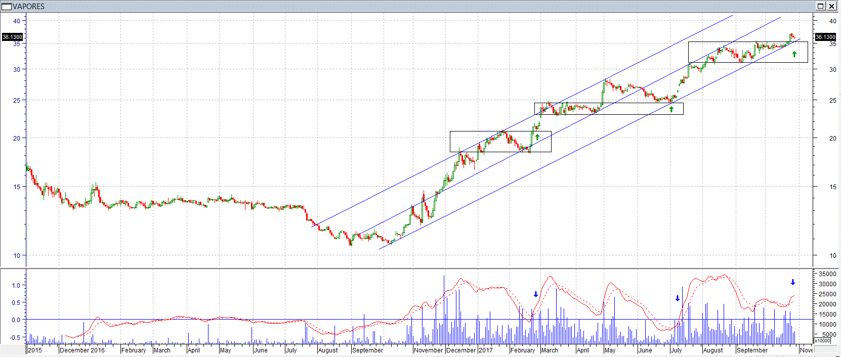Click the VAPORES window system icon
The image size is (841, 357).
[7, 6]
